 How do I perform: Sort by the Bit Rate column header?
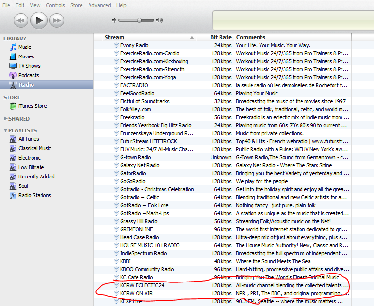coord(215,37)
